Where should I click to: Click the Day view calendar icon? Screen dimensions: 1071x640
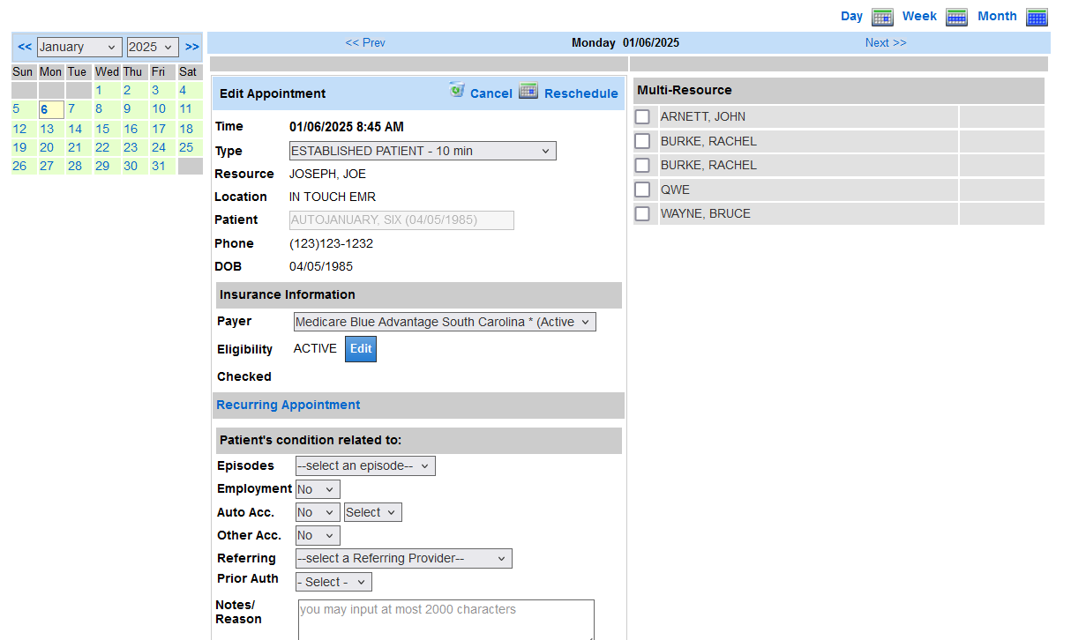882,17
